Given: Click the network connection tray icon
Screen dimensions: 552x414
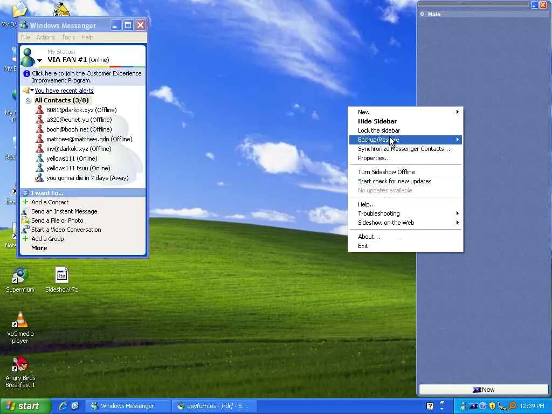Looking at the screenshot, I should point(502,406).
